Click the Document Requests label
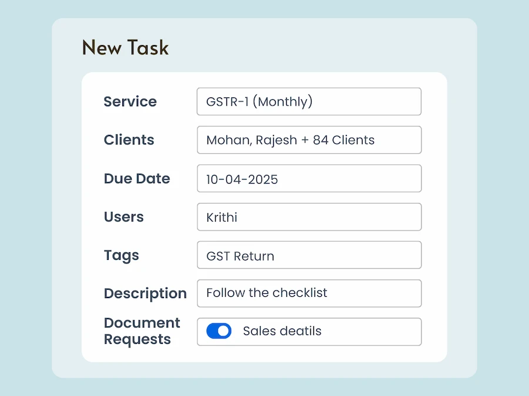 pyautogui.click(x=142, y=331)
